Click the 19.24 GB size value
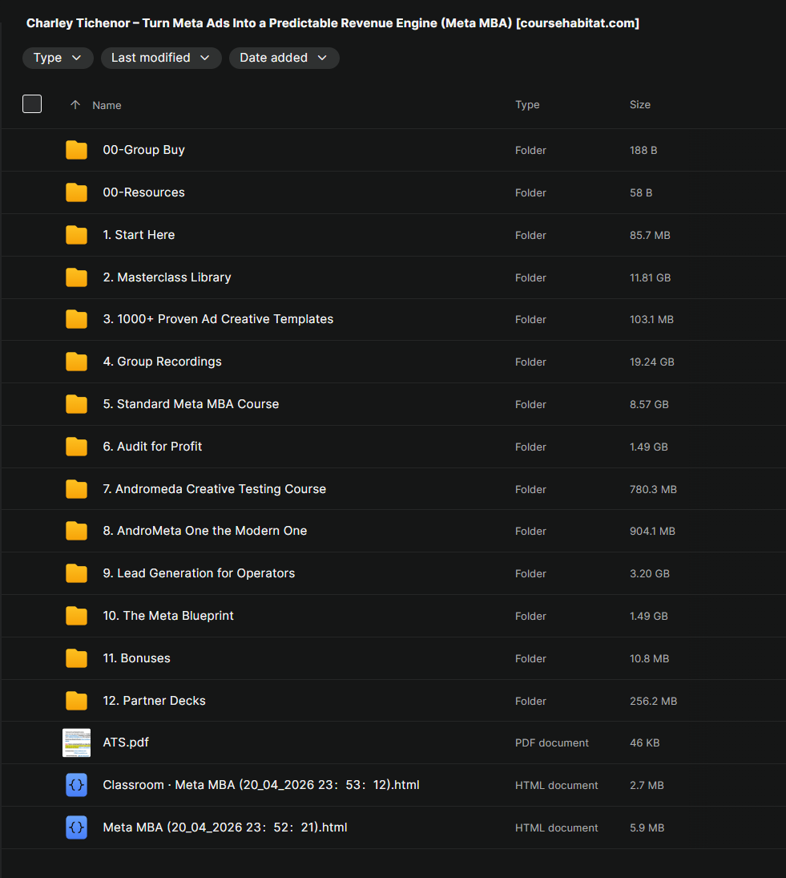Screen dimensions: 786x878 point(651,362)
